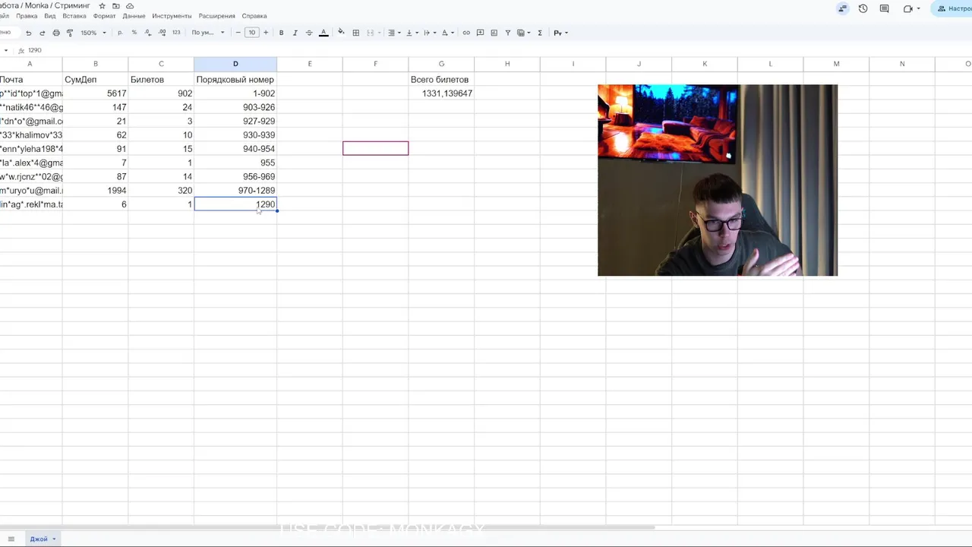Image resolution: width=972 pixels, height=547 pixels.
Task: Format as currency (р.)
Action: (x=120, y=33)
